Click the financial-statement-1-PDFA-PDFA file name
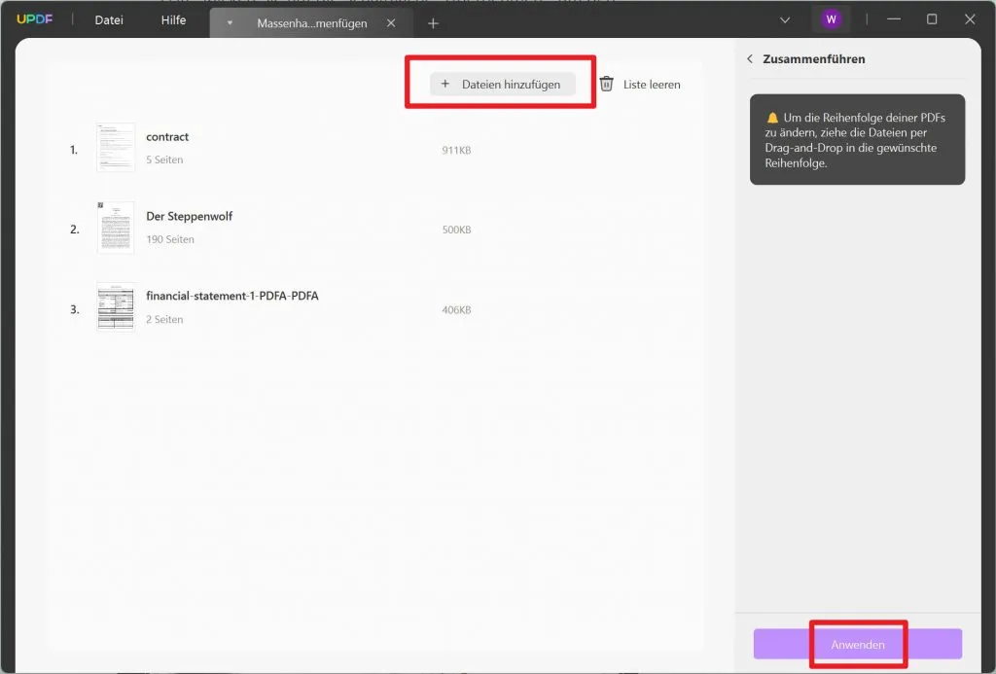Screen dimensions: 996x674 (x=232, y=296)
